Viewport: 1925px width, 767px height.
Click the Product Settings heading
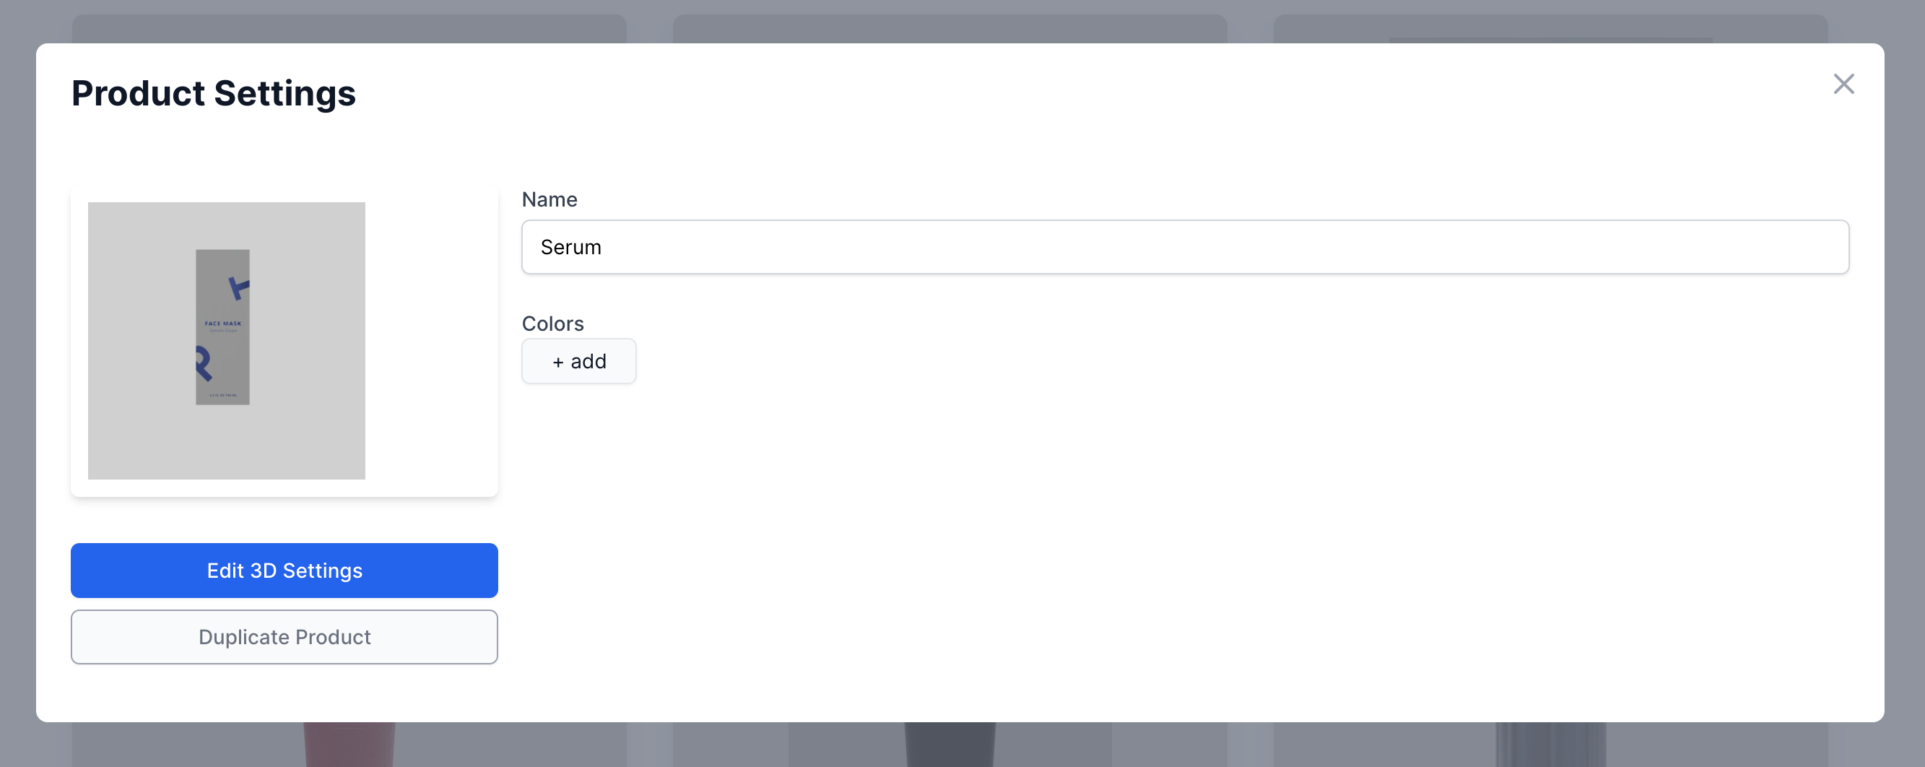(214, 93)
